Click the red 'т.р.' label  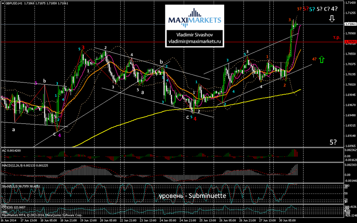point(336,38)
